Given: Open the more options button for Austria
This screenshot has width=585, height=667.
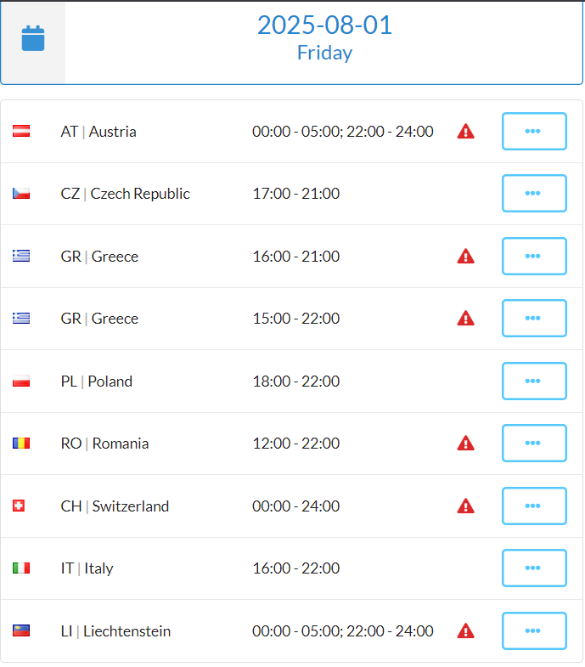Looking at the screenshot, I should [534, 131].
